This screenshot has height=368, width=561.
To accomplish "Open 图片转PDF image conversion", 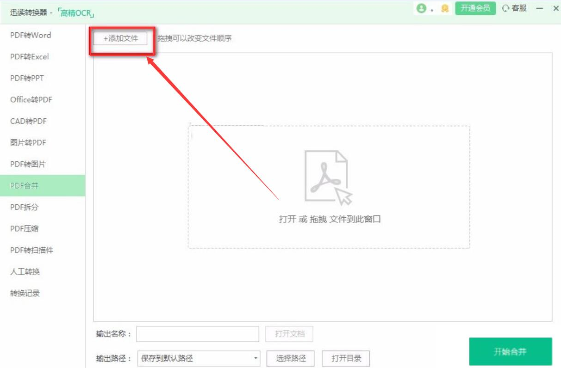I will click(x=29, y=142).
